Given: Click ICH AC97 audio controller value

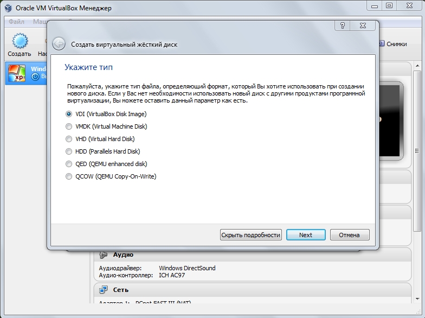Looking at the screenshot, I should coord(172,275).
